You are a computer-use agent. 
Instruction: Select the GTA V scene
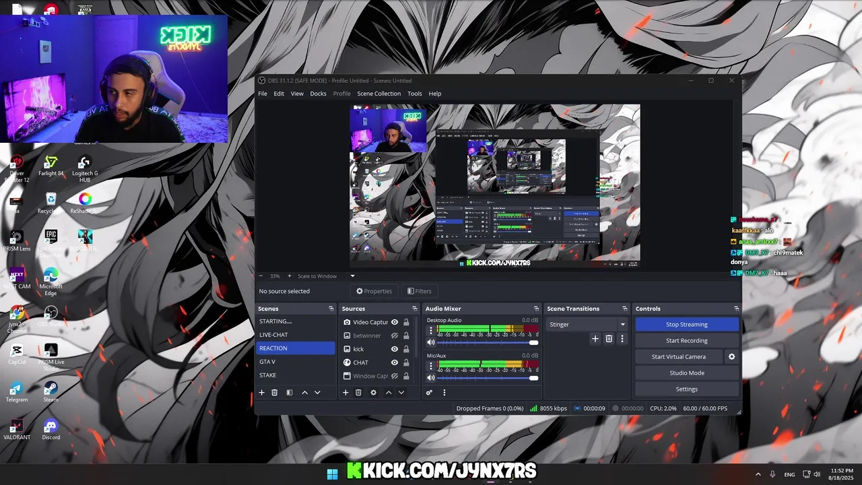point(296,362)
